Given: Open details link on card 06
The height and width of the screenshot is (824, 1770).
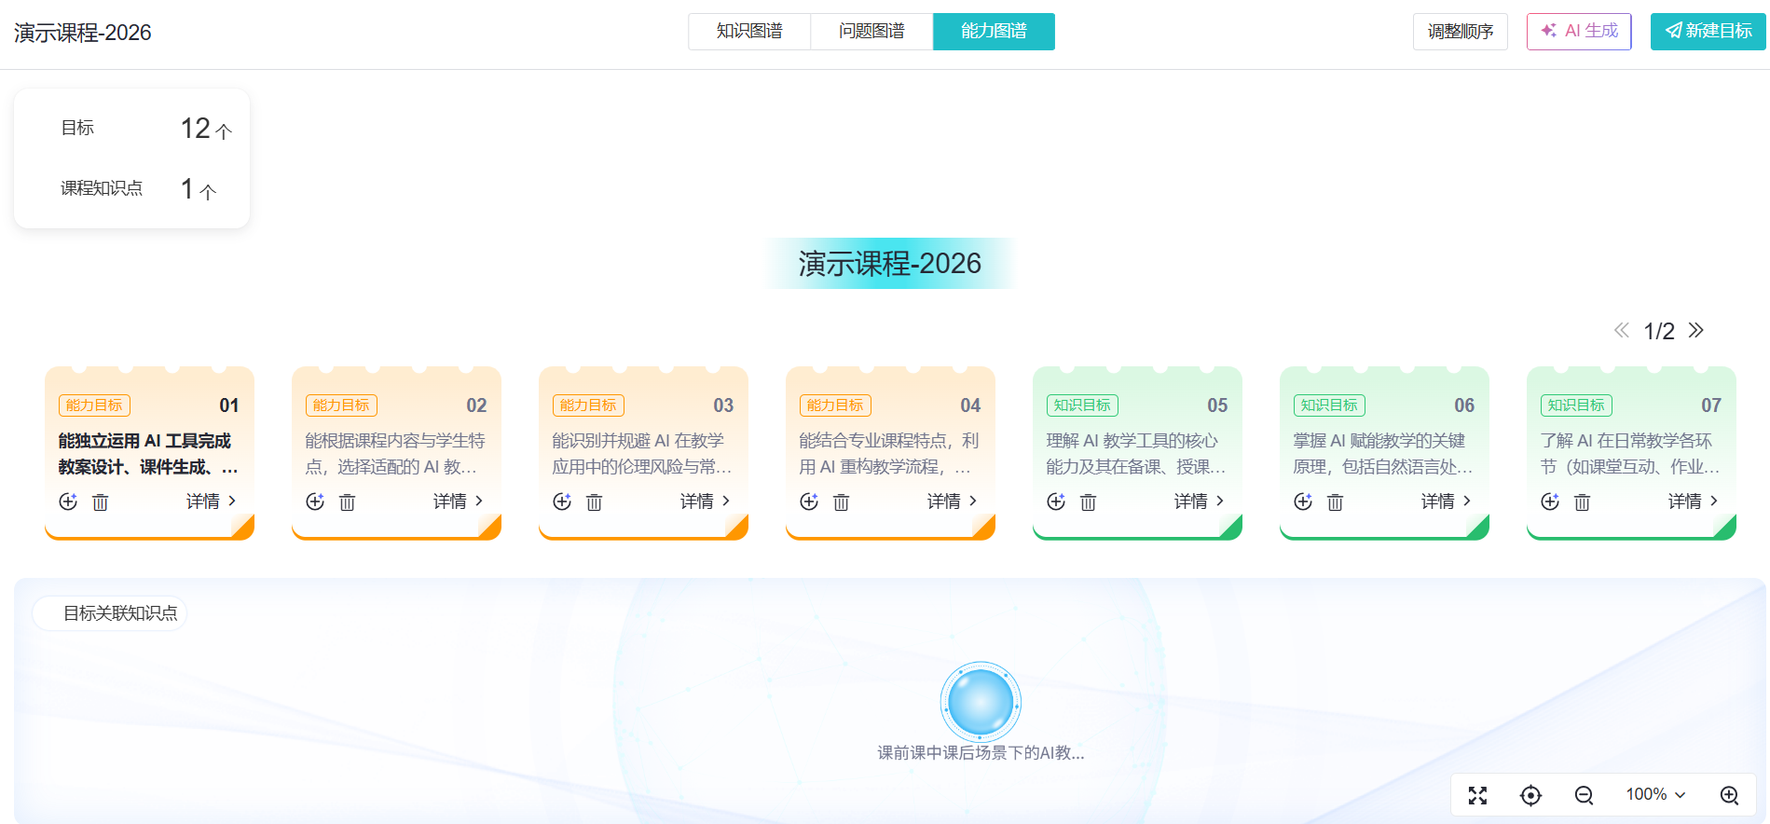Looking at the screenshot, I should [1447, 501].
